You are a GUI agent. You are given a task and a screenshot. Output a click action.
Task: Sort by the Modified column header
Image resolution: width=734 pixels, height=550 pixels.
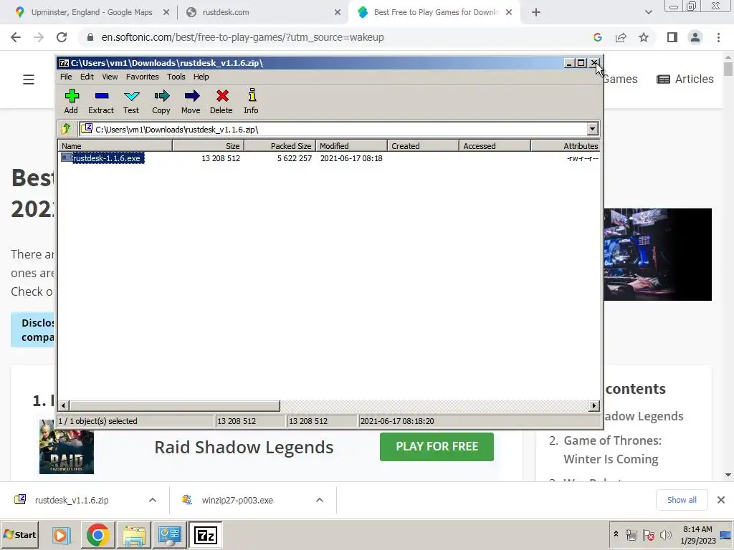coord(351,146)
